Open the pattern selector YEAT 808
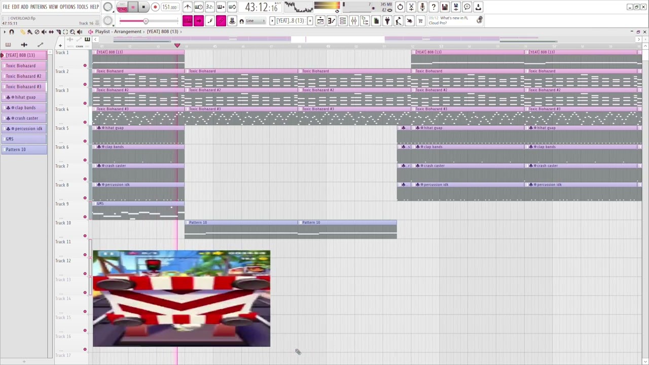This screenshot has height=365, width=649. tap(291, 21)
